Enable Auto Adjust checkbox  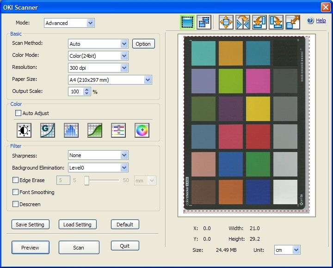point(18,113)
